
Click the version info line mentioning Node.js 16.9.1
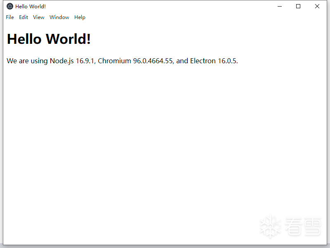coord(122,61)
